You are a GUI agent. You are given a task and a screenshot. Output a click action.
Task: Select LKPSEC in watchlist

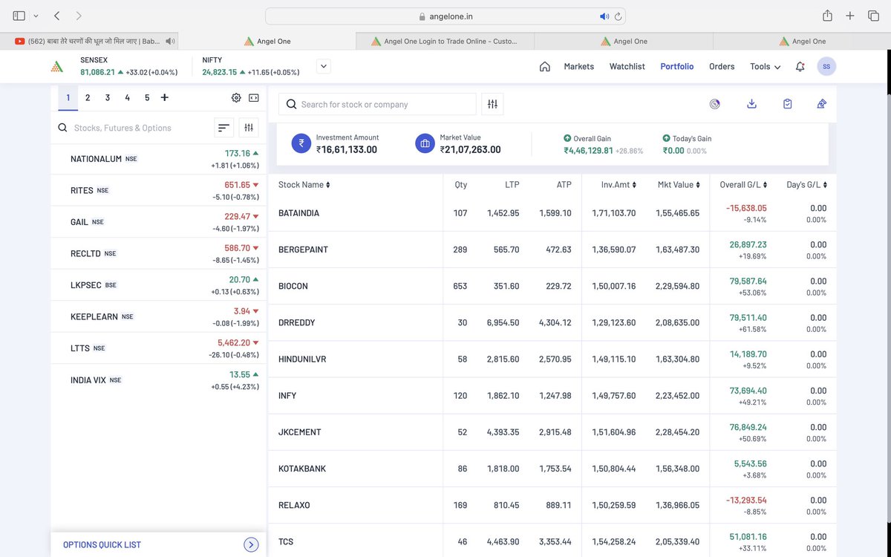pyautogui.click(x=159, y=285)
